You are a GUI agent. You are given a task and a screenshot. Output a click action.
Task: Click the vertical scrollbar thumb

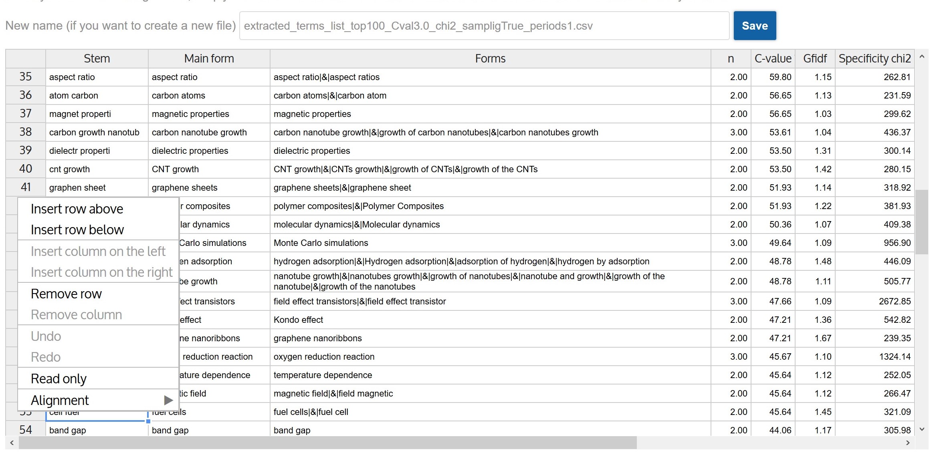click(922, 222)
